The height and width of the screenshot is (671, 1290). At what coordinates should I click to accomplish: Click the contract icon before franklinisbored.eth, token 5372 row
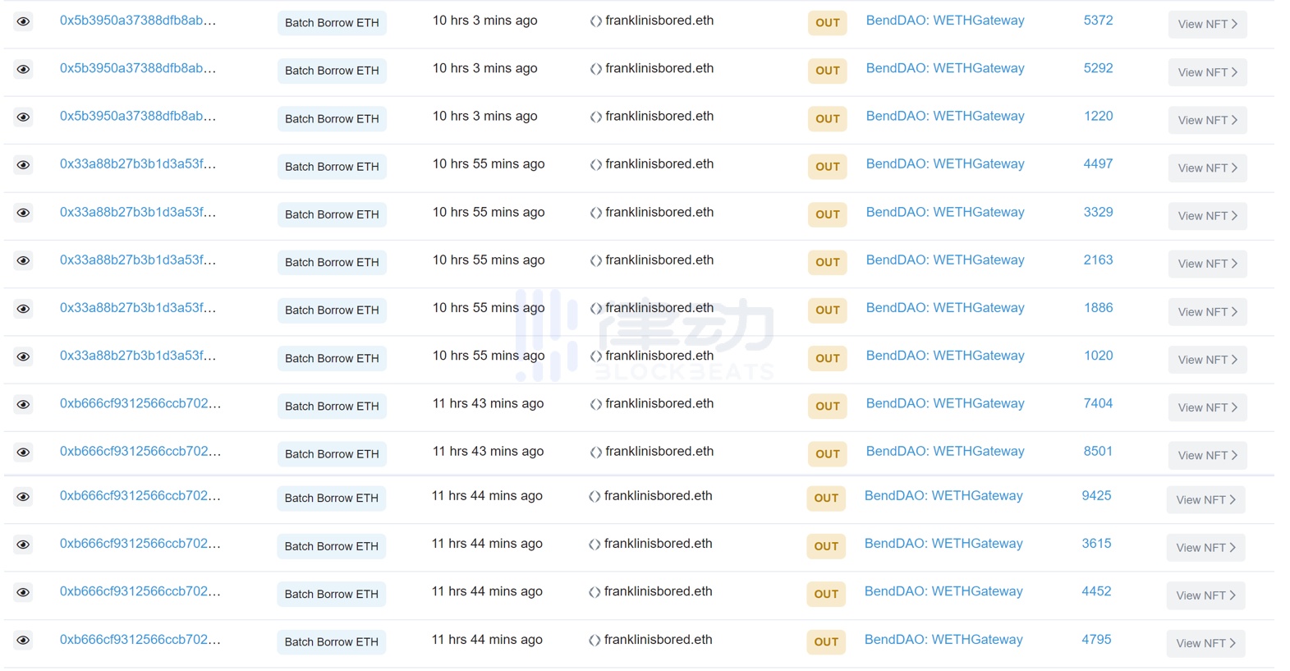click(x=596, y=21)
